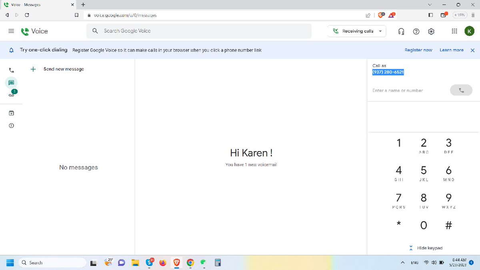
Task: Open Firefox from the taskbar
Action: click(163, 262)
